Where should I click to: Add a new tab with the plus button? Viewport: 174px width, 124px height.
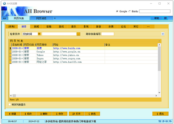pyautogui.click(x=55, y=18)
